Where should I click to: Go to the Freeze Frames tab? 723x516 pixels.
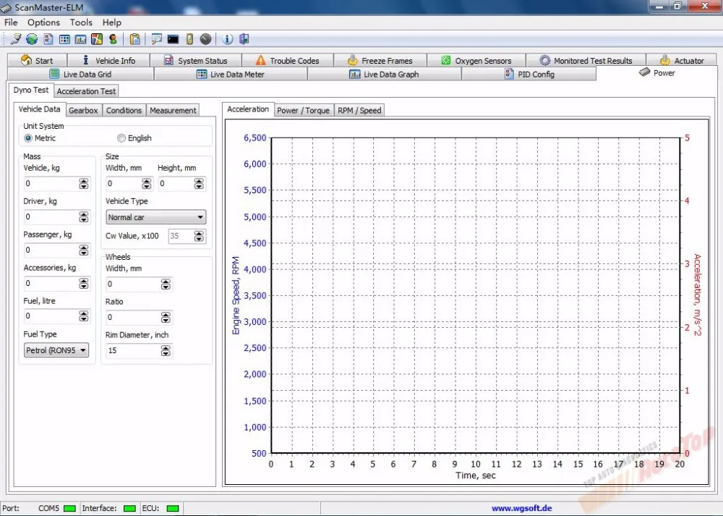point(380,61)
